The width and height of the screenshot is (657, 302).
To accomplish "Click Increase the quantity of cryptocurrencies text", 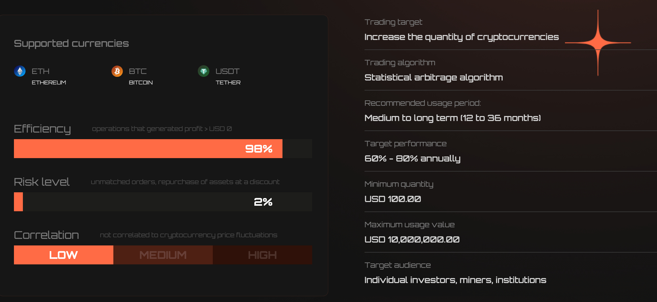I will pos(462,37).
